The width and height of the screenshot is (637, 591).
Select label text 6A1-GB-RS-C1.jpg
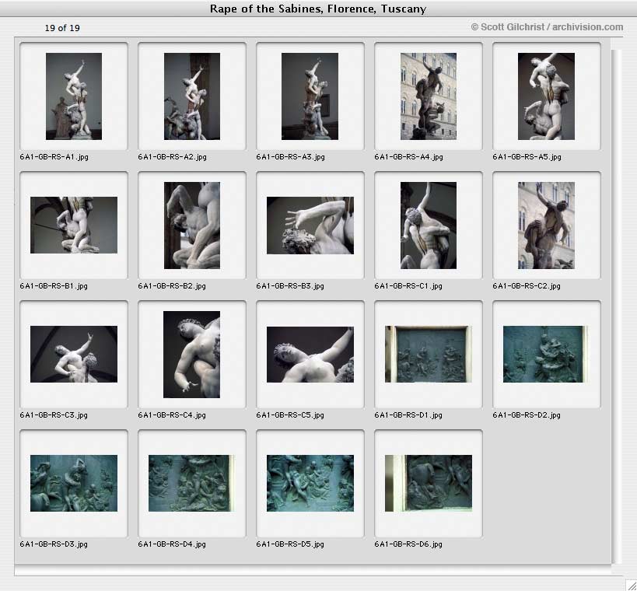point(408,286)
